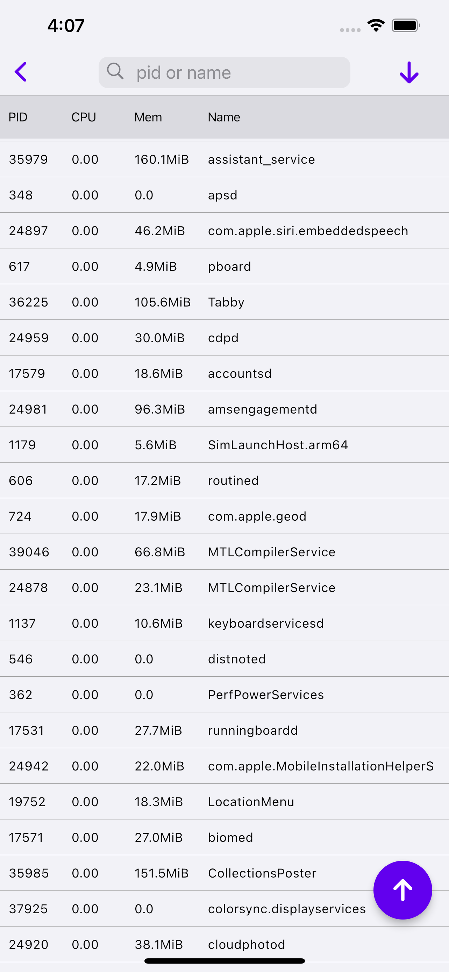
Task: Sort by the Mem column header
Action: click(x=148, y=117)
